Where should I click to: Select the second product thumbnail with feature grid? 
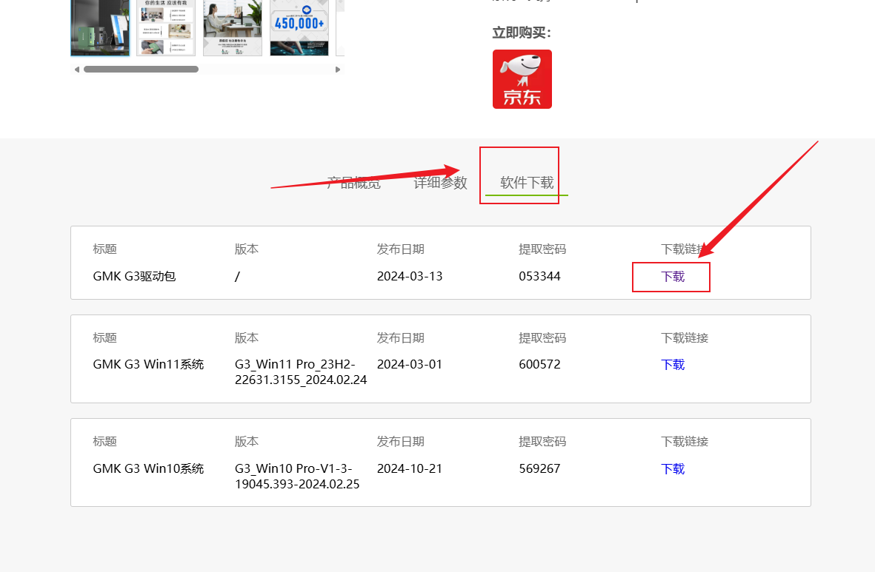click(x=166, y=28)
